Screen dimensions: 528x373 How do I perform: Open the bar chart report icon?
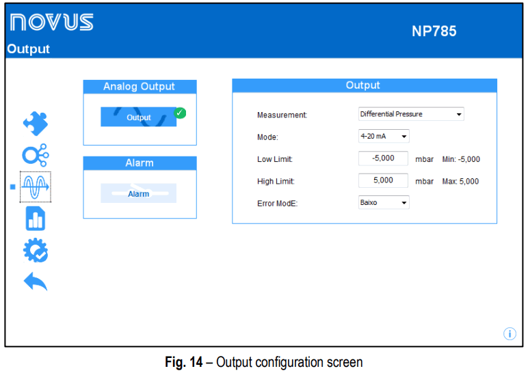pyautogui.click(x=36, y=219)
